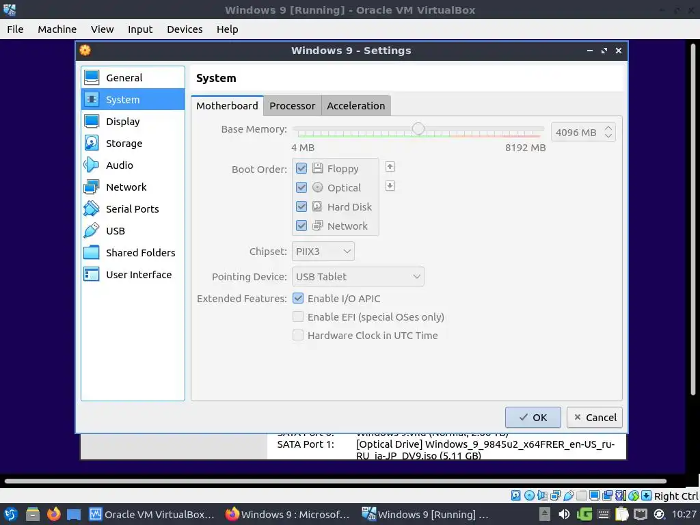
Task: Select User Interface settings category
Action: 133,275
